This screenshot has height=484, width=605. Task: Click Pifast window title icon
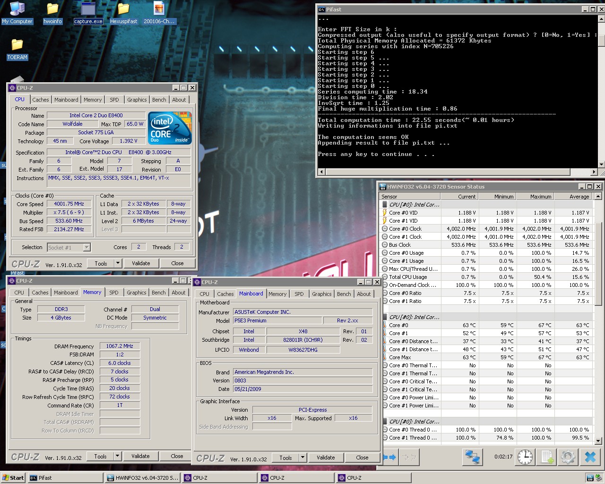tap(321, 9)
